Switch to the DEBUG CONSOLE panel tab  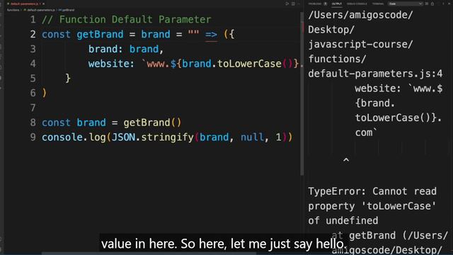[x=357, y=4]
